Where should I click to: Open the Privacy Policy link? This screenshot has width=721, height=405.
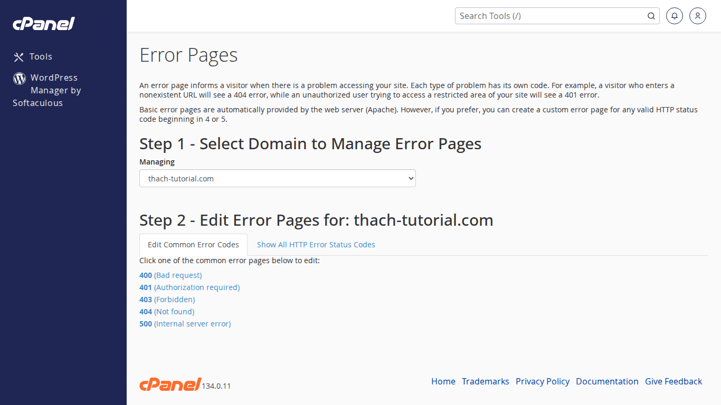543,381
